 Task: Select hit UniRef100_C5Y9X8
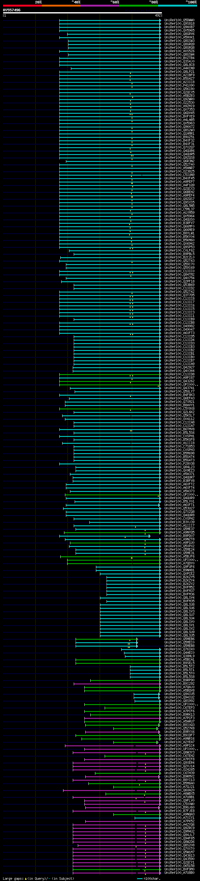179,408
